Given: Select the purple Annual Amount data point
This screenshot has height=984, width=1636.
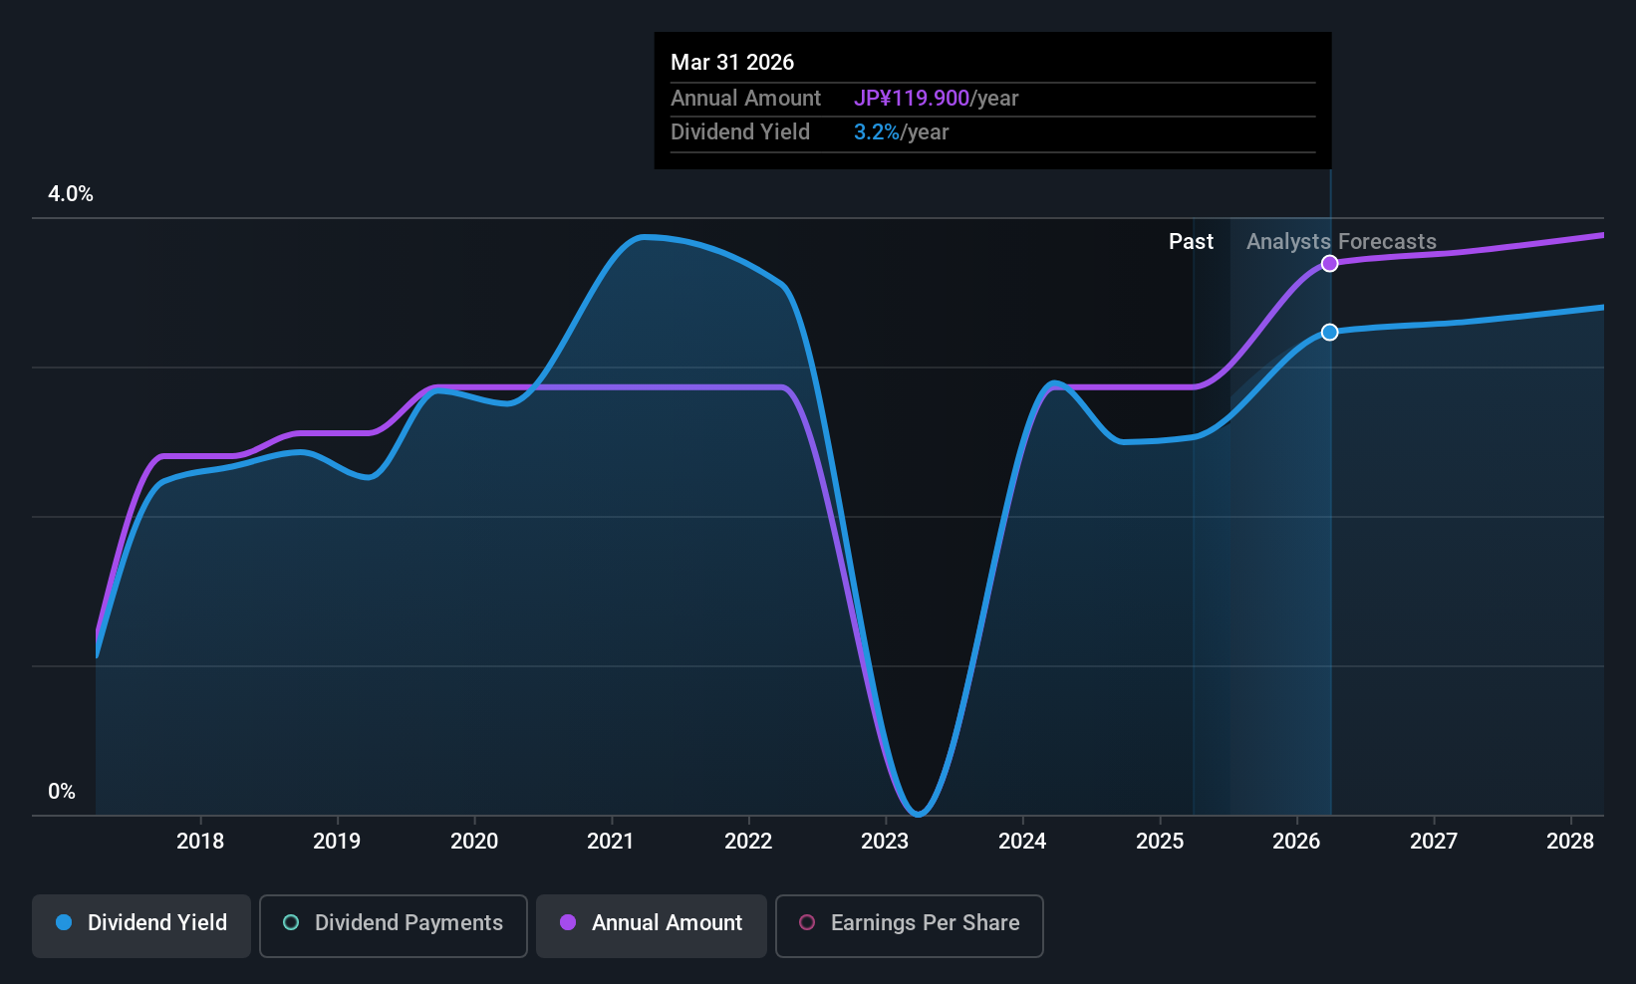Looking at the screenshot, I should pos(1329,264).
